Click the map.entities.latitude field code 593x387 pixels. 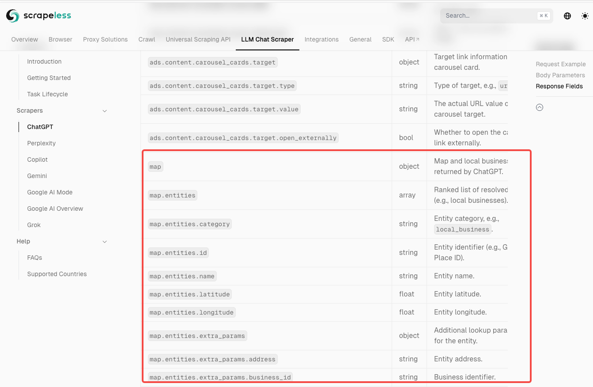190,294
